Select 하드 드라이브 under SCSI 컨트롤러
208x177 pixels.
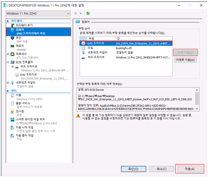[29, 66]
